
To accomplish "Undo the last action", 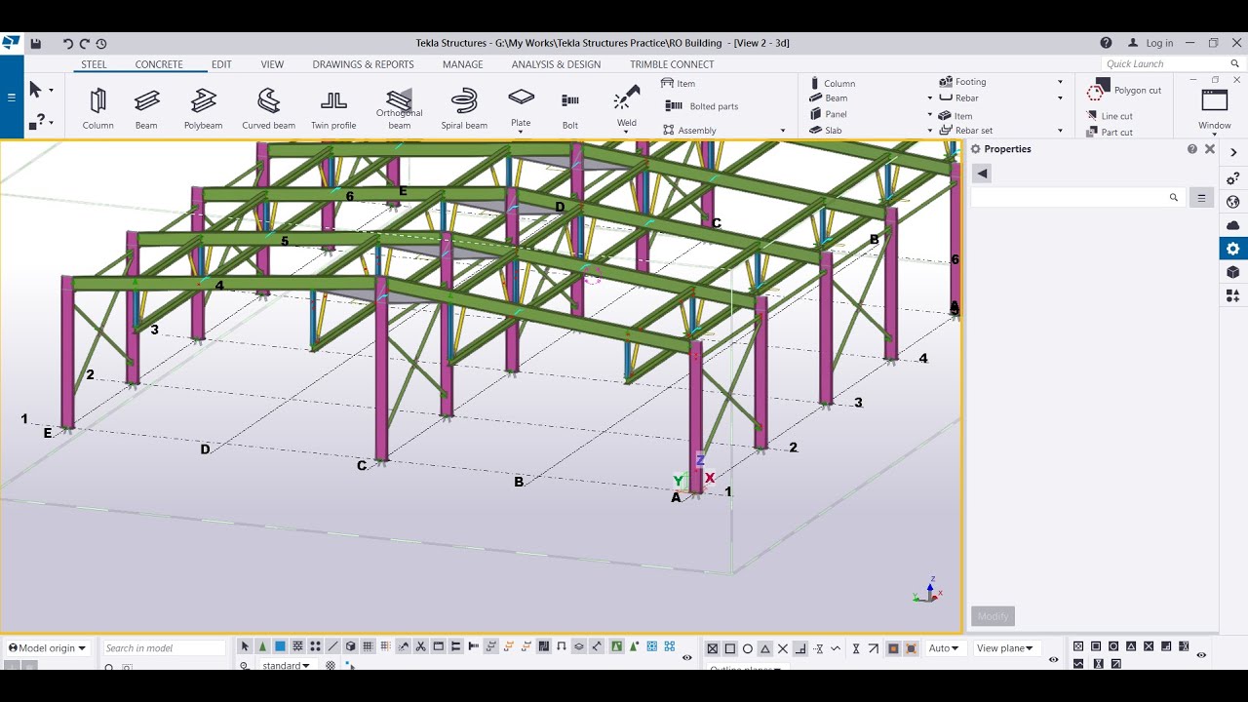I will [67, 43].
